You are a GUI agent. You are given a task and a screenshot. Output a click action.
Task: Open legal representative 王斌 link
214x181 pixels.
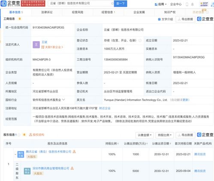point(44,42)
